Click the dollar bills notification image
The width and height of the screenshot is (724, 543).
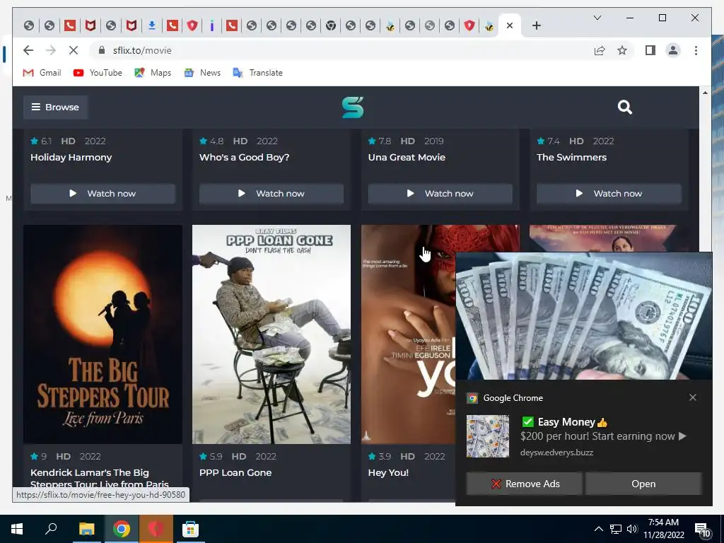pyautogui.click(x=583, y=316)
